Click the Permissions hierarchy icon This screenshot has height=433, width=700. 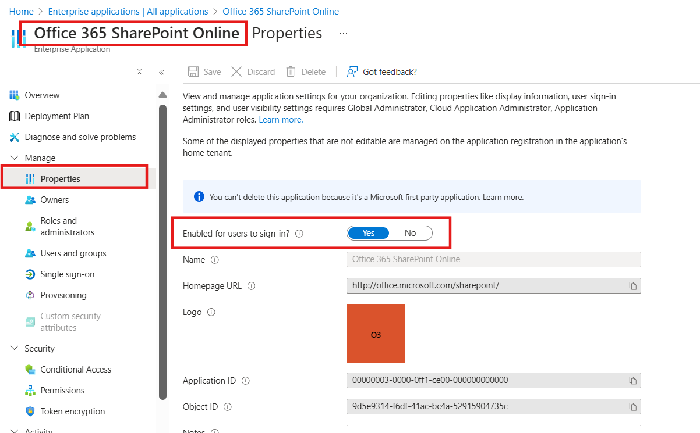click(x=30, y=391)
